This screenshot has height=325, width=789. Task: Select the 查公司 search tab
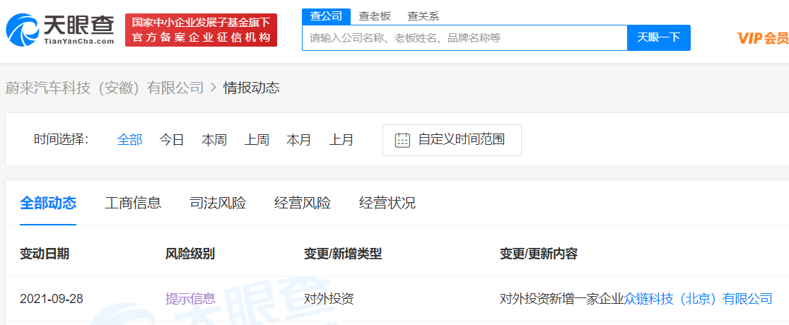click(326, 16)
